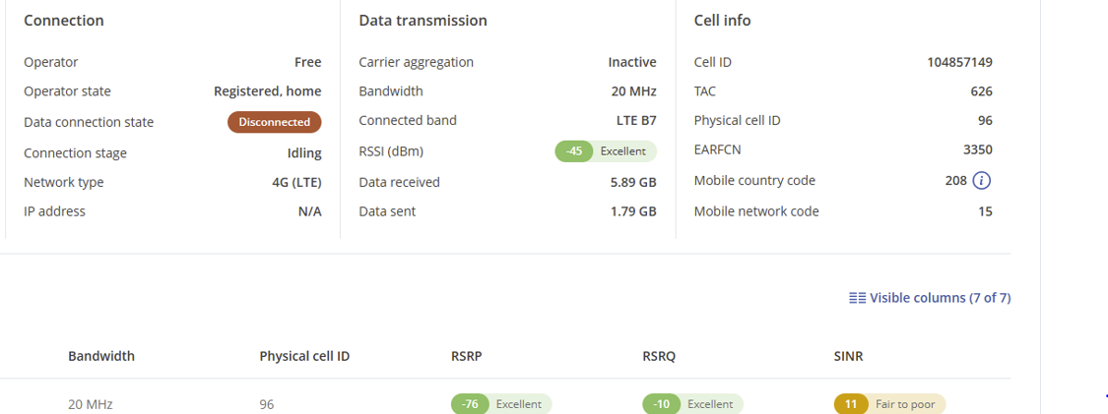This screenshot has width=1108, height=414.
Task: Click the Visible columns list icon
Action: (857, 298)
